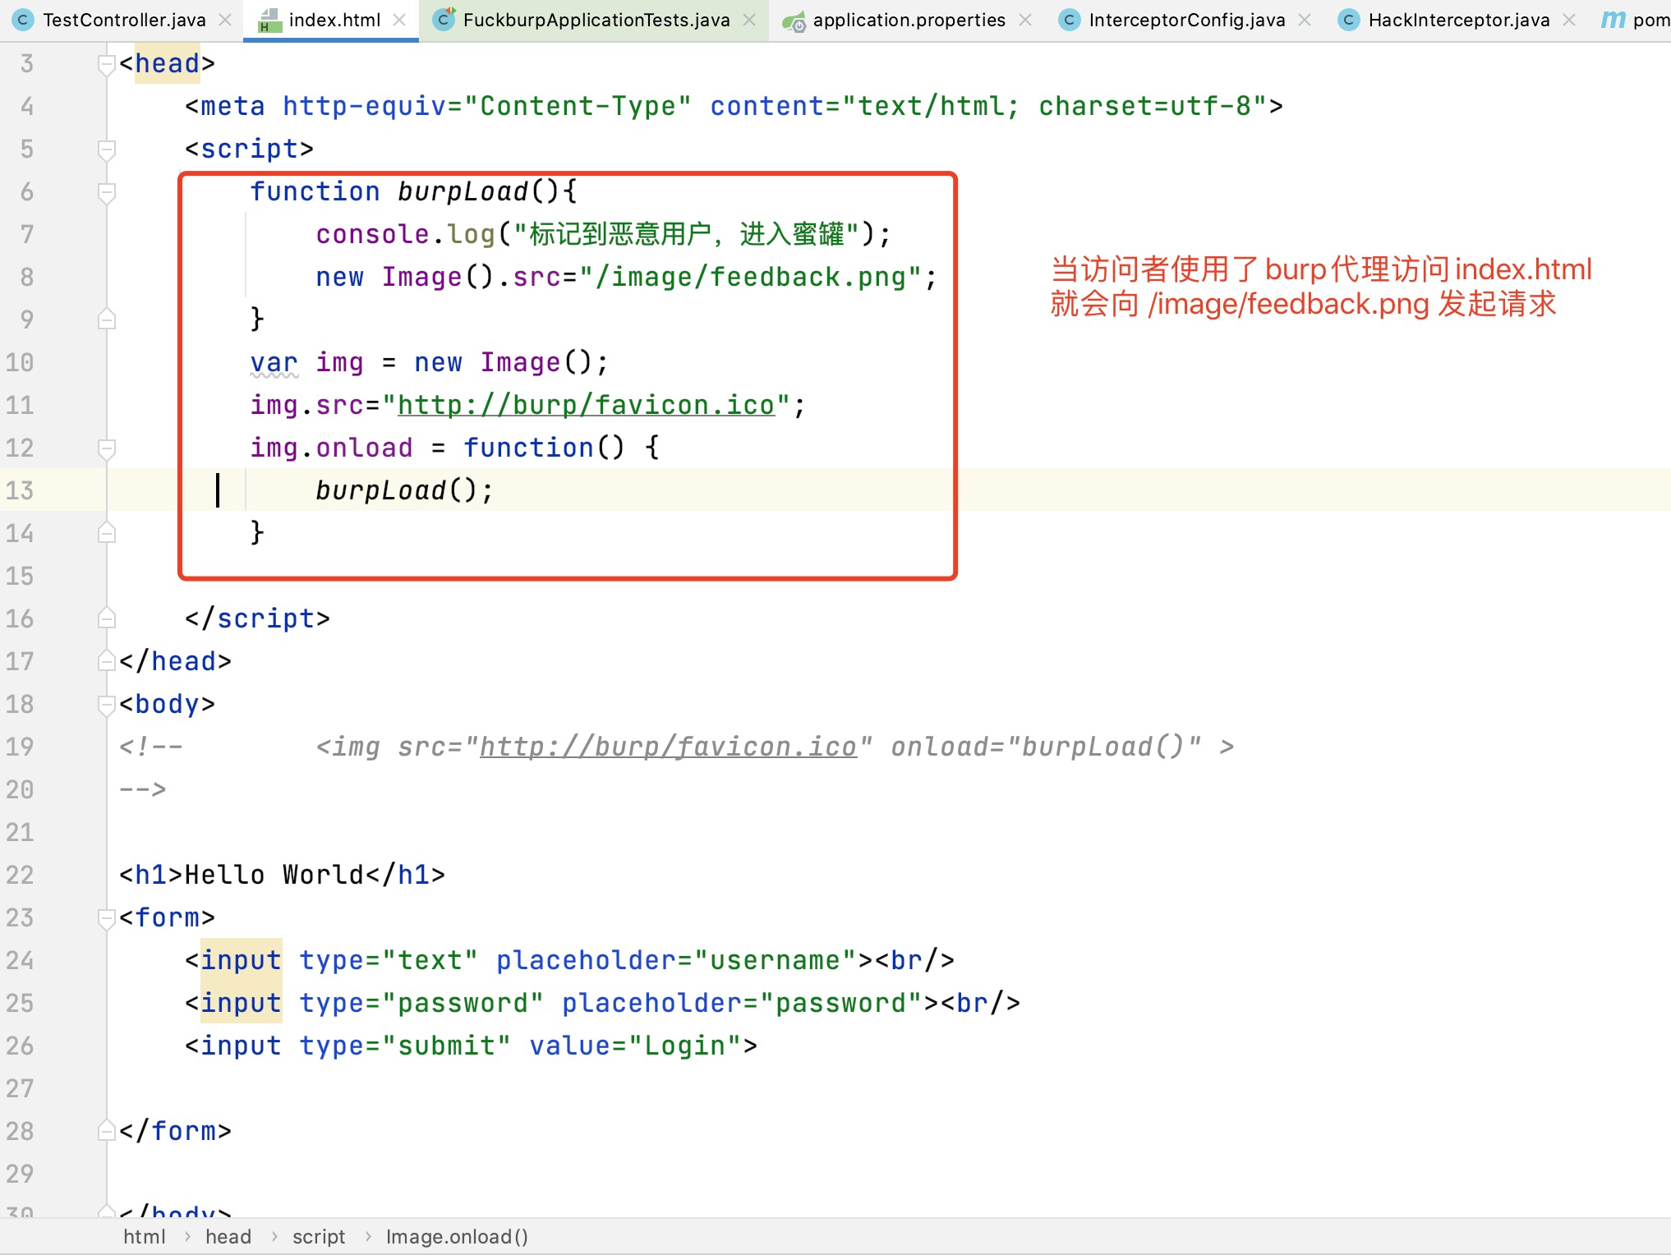Collapse the burpLoad function fold marker
The height and width of the screenshot is (1255, 1671).
tap(106, 191)
